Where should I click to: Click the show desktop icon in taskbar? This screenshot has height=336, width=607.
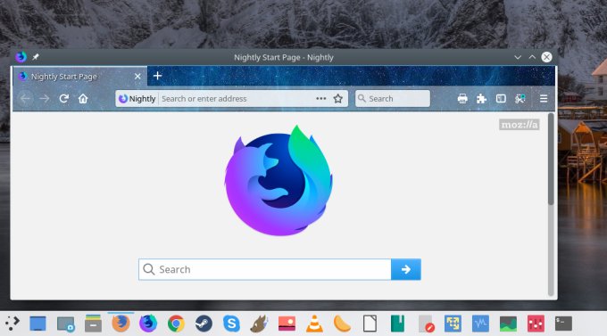click(x=37, y=324)
